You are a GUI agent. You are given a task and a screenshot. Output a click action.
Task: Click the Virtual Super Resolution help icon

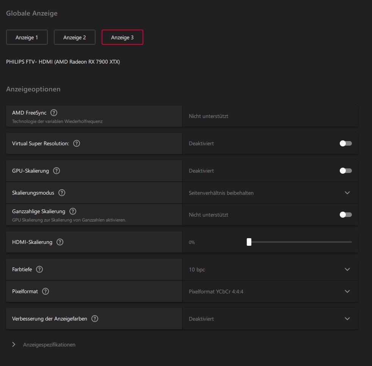77,143
